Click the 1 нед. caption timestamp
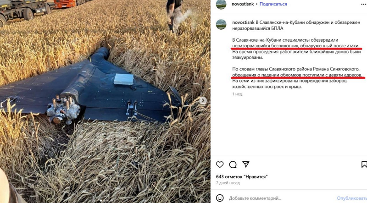367x203 pixels. (x=237, y=94)
